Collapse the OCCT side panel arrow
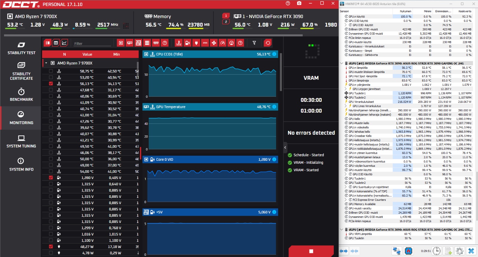This screenshot has width=478, height=257. click(x=285, y=147)
